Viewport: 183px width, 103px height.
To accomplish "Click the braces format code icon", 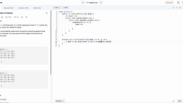I will click(x=177, y=8).
